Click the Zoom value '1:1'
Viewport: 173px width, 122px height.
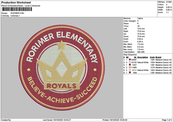tap(167, 12)
